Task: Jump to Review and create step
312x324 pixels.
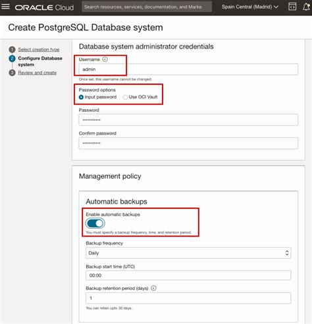Action: click(x=38, y=73)
